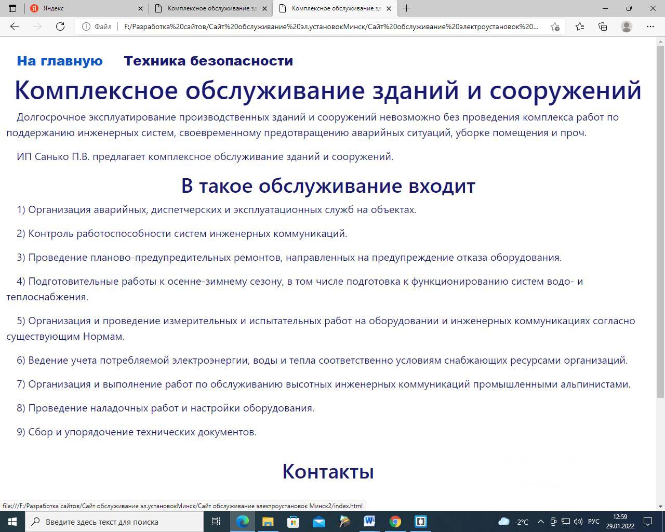The height and width of the screenshot is (532, 665).
Task: Click the browser Back arrow button
Action: pyautogui.click(x=15, y=26)
